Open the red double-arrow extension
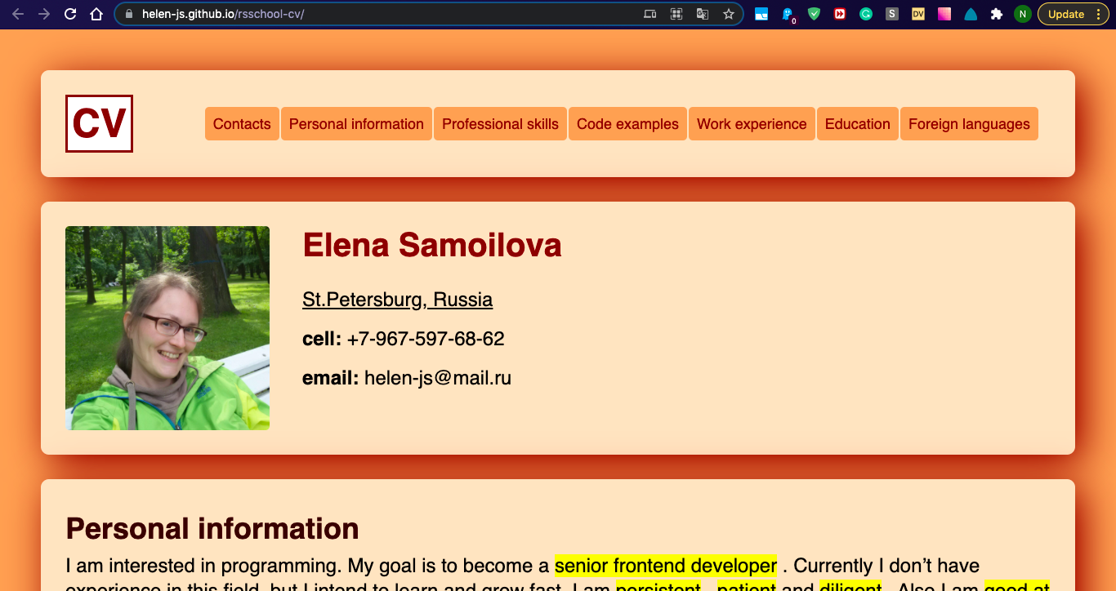1116x591 pixels. [840, 14]
